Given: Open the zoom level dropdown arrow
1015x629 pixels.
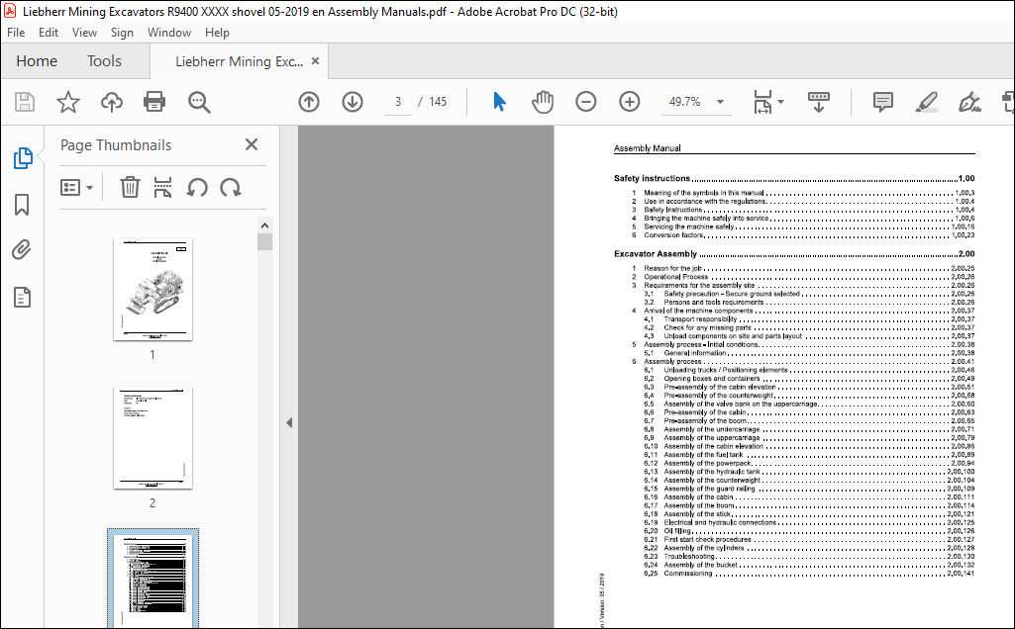Looking at the screenshot, I should pos(720,102).
